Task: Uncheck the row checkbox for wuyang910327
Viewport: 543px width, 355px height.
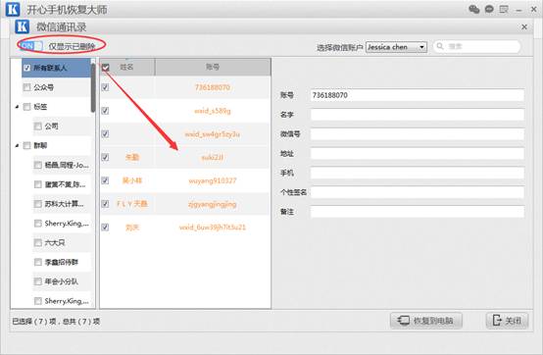Action: point(105,180)
